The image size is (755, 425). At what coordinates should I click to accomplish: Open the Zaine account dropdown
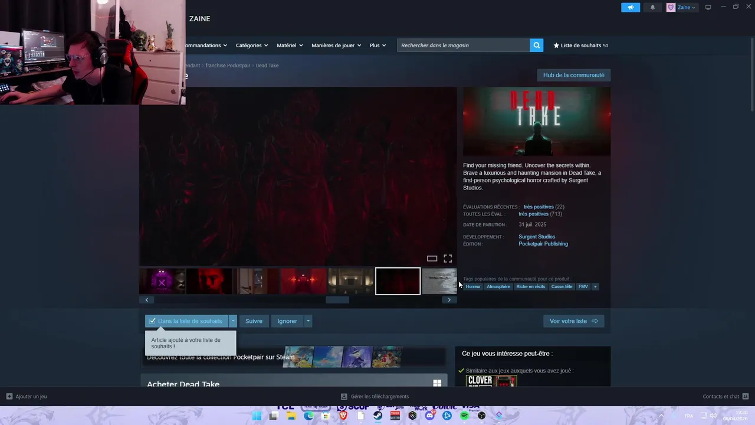pyautogui.click(x=686, y=7)
